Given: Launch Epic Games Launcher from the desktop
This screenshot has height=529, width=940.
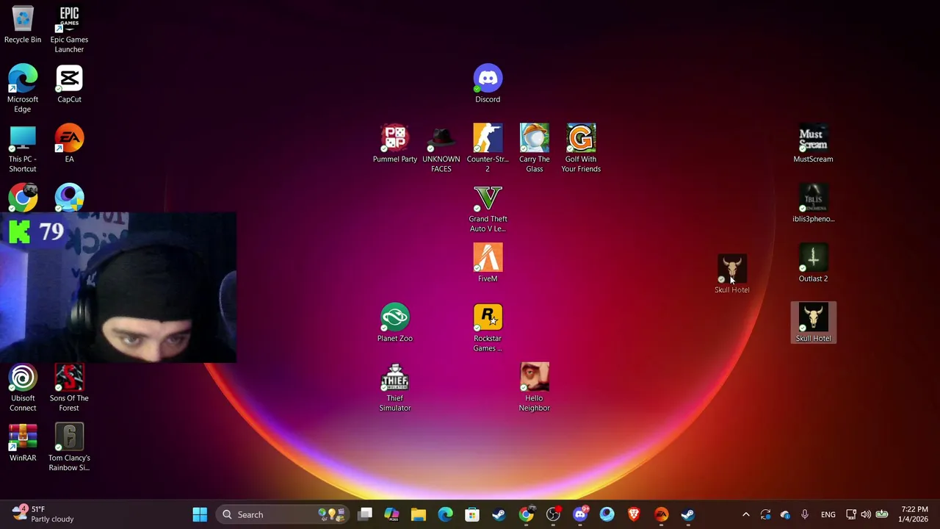Looking at the screenshot, I should [69, 29].
